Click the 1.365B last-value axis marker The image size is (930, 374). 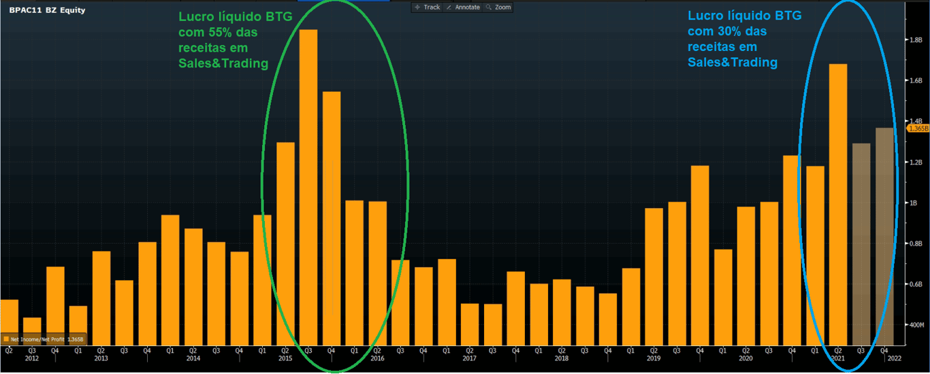coord(918,128)
